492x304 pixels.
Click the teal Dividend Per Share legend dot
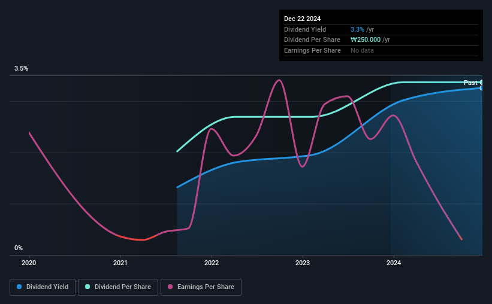click(87, 287)
